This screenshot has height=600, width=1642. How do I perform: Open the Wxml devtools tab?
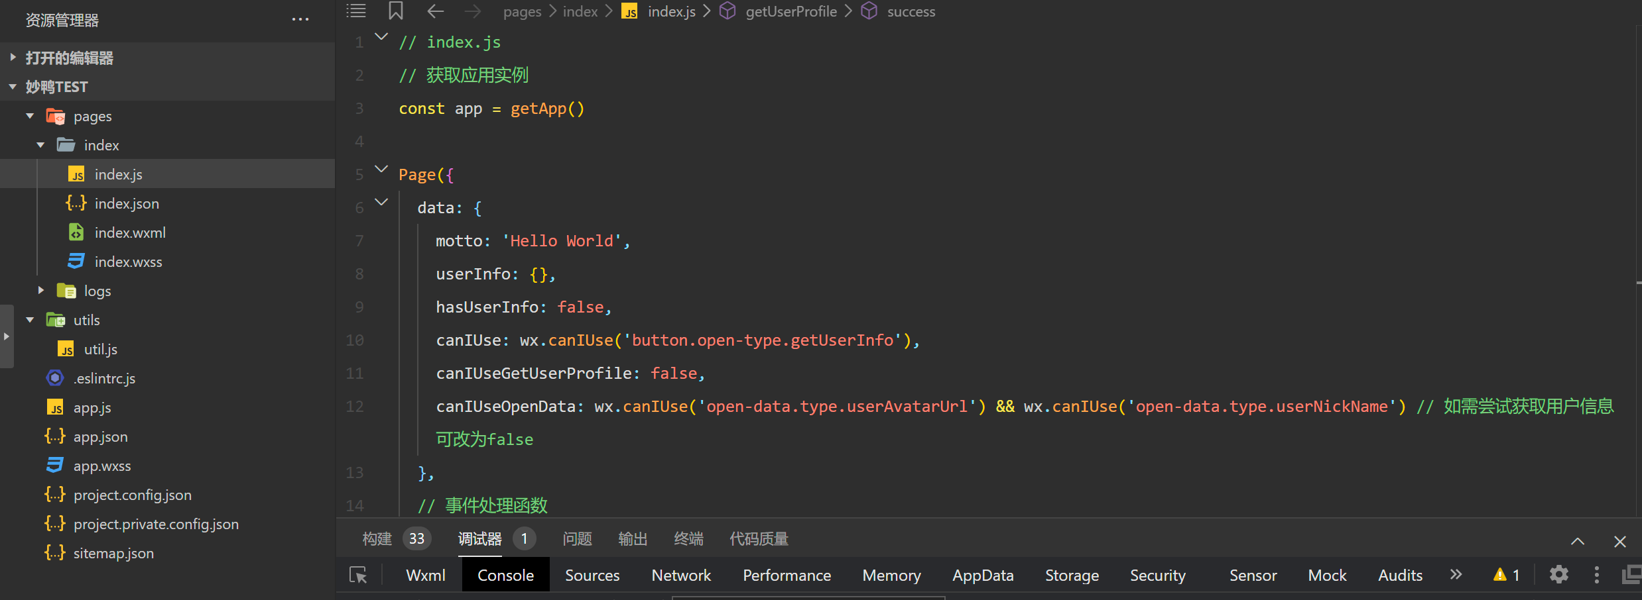pos(426,575)
